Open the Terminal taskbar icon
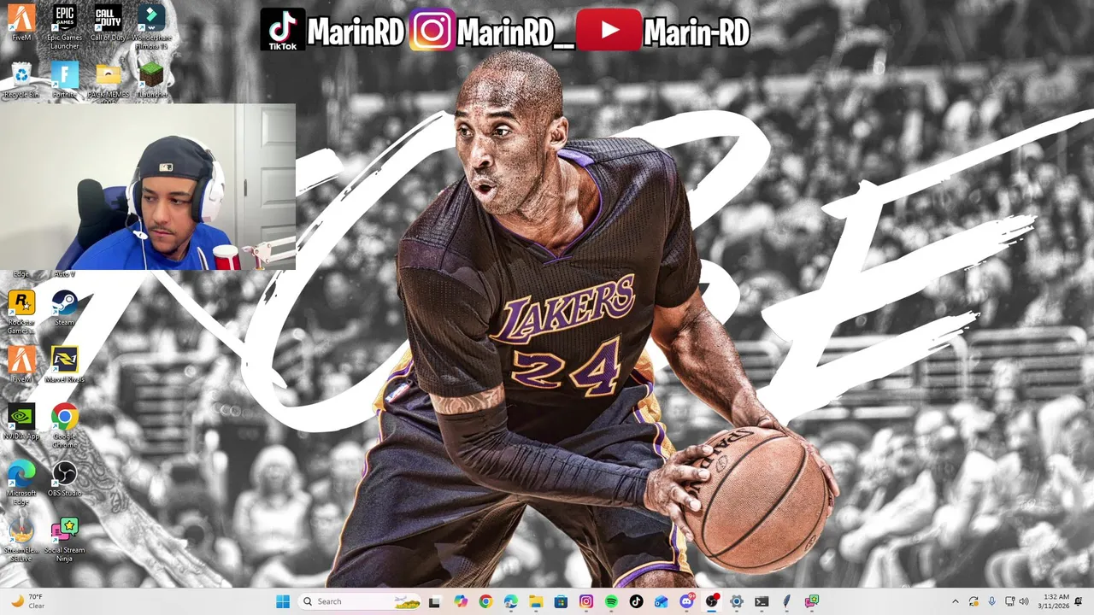Image resolution: width=1094 pixels, height=615 pixels. tap(761, 601)
